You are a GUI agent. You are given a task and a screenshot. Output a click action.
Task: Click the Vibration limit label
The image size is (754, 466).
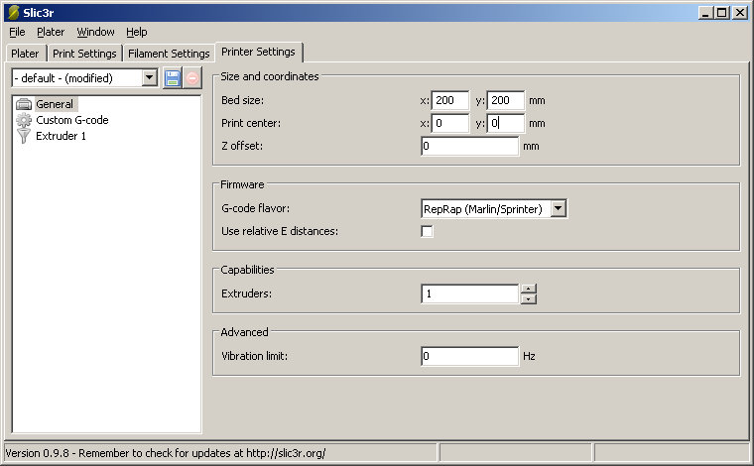pos(254,357)
